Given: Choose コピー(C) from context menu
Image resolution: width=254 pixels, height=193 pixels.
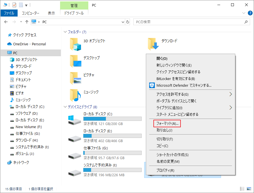Looking at the screenshot, I should pyautogui.click(x=191, y=146).
